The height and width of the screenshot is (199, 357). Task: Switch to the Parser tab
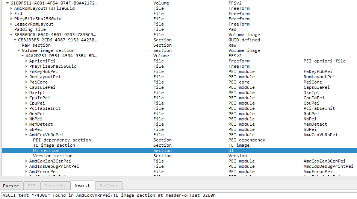[11, 185]
